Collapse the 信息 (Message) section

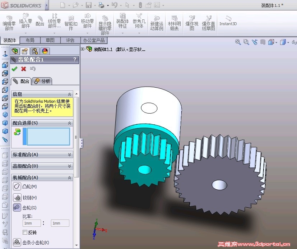(69, 94)
